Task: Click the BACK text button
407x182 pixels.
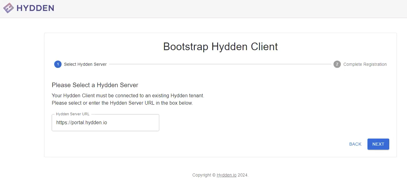Action: [x=355, y=144]
